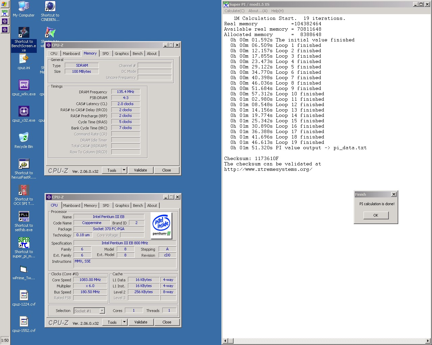This screenshot has height=345, width=432.
Task: Click the xtremesystems.org URL text
Action: (268, 169)
